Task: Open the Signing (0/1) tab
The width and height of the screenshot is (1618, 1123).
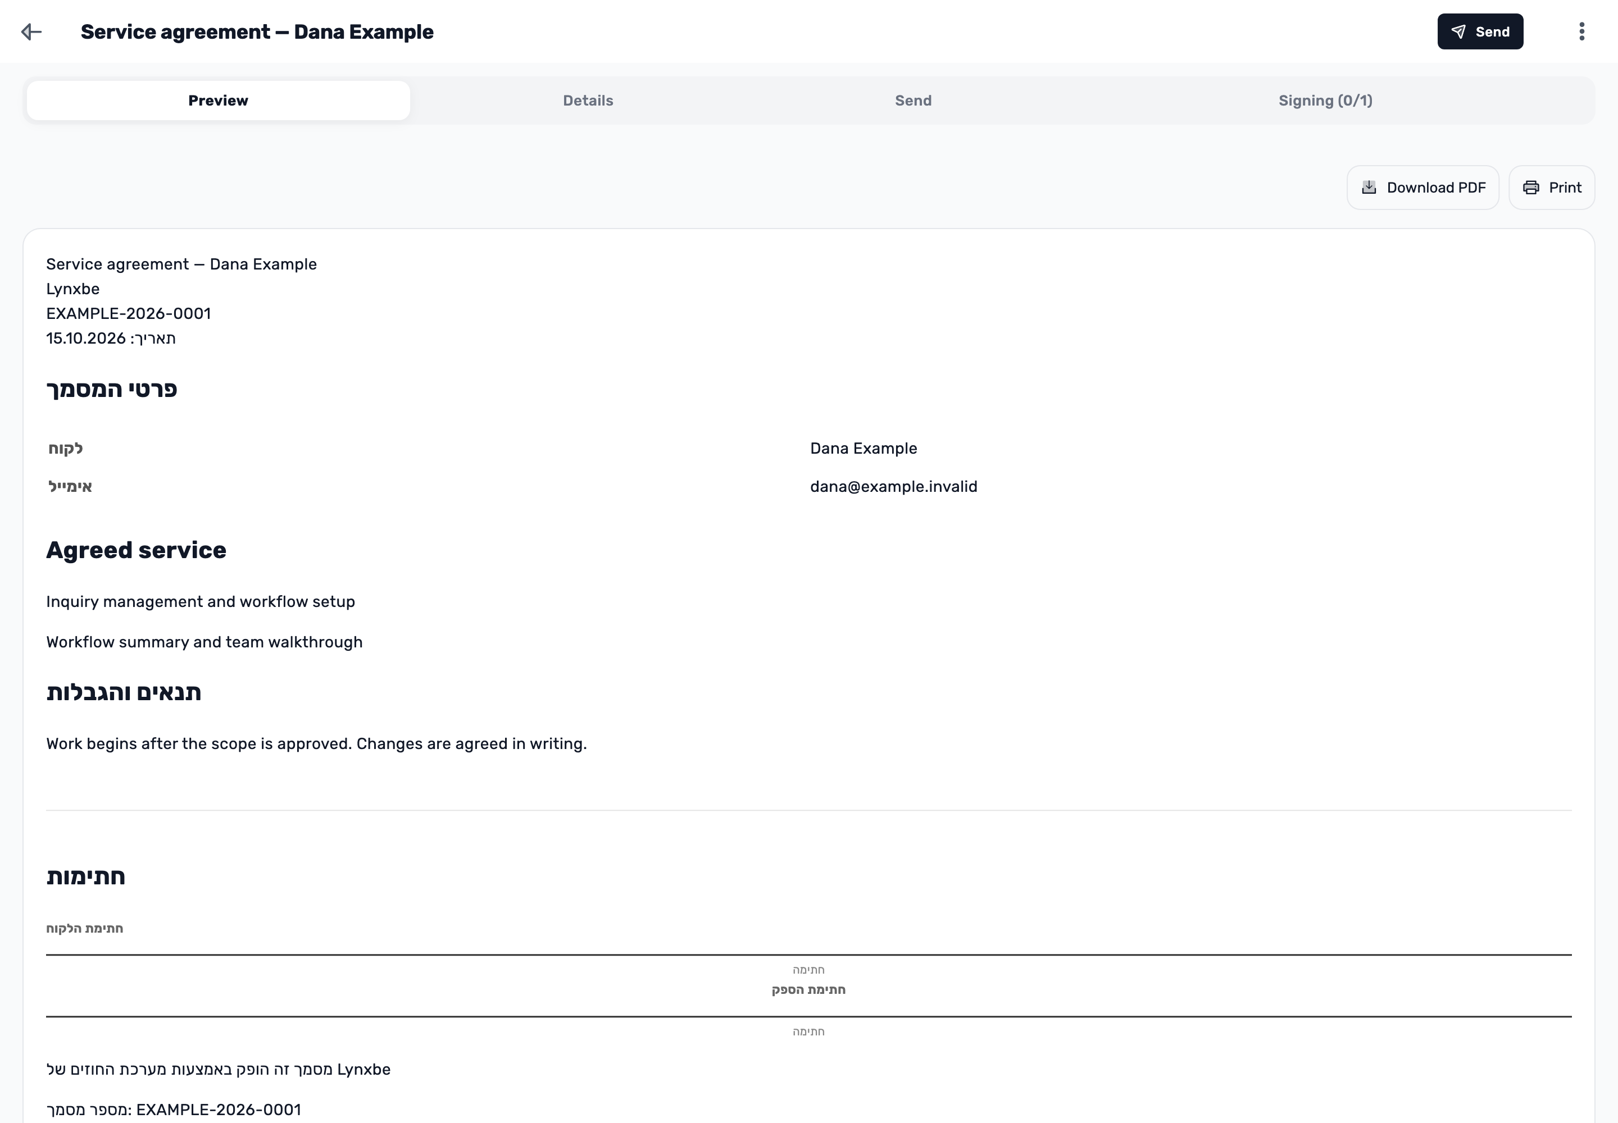Action: tap(1325, 101)
